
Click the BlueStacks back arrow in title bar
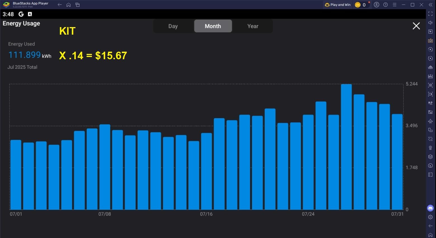60,5
